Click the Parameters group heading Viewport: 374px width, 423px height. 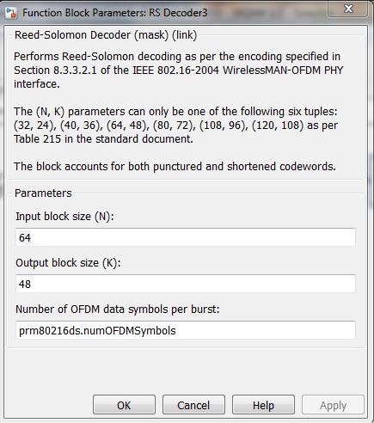point(43,193)
